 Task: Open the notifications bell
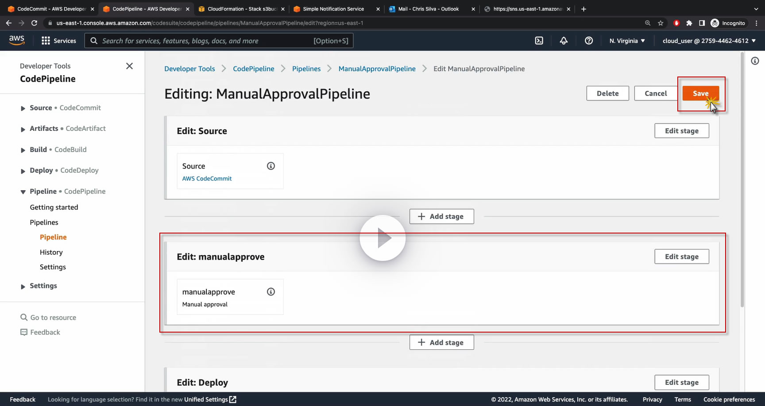pos(564,41)
